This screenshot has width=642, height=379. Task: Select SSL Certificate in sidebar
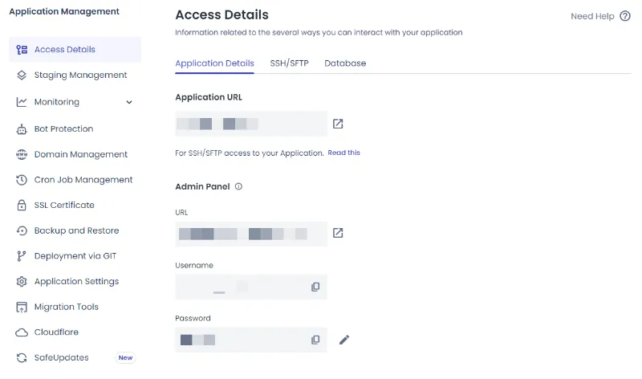75,206
